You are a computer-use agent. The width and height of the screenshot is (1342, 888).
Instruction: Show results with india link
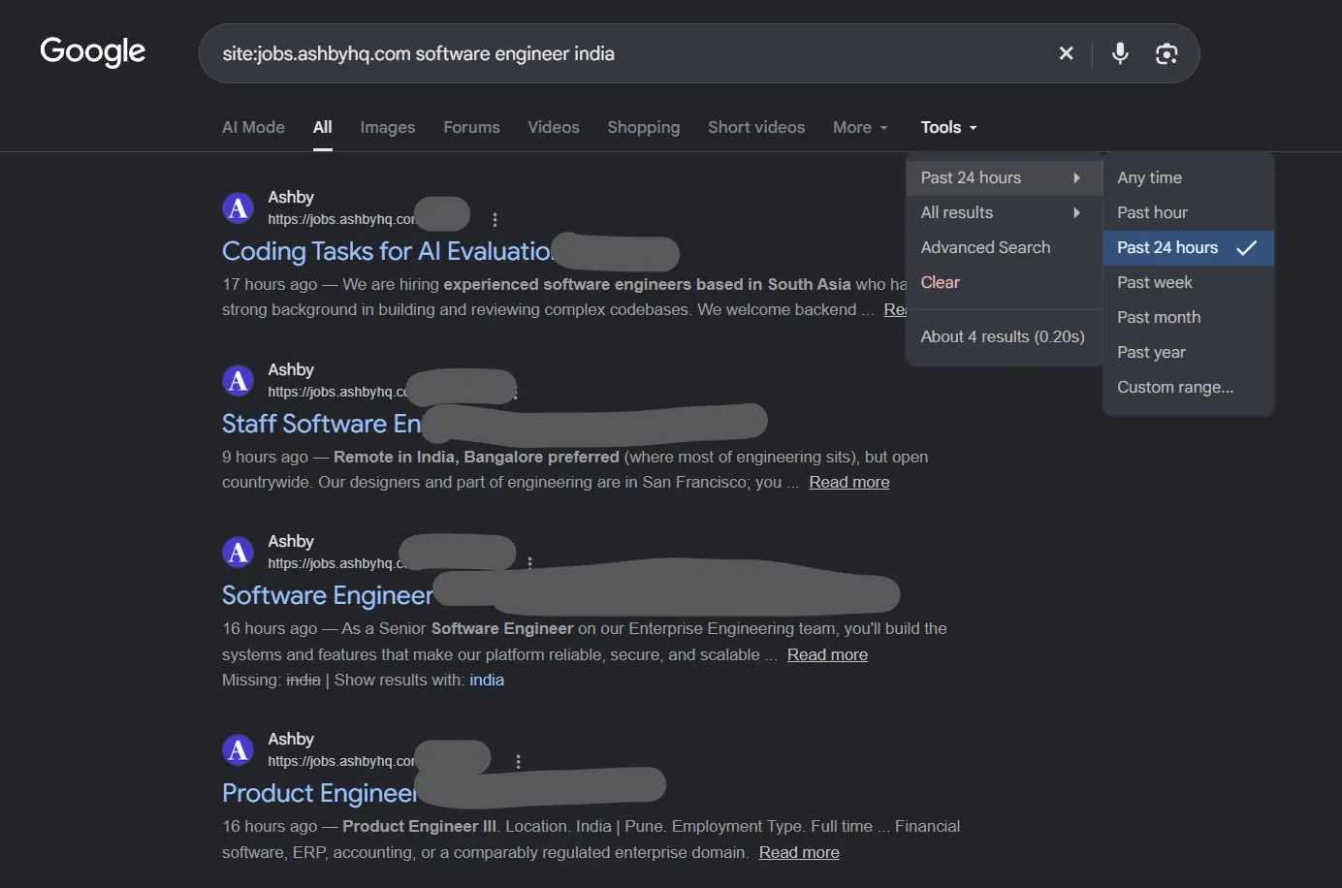click(x=487, y=680)
